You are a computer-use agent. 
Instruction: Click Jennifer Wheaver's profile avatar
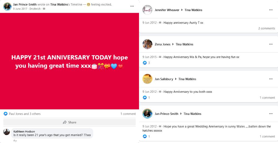click(x=147, y=10)
